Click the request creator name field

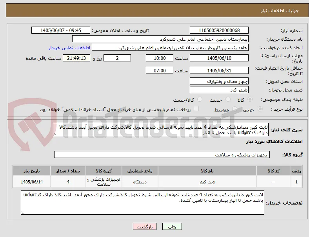tap(170, 48)
